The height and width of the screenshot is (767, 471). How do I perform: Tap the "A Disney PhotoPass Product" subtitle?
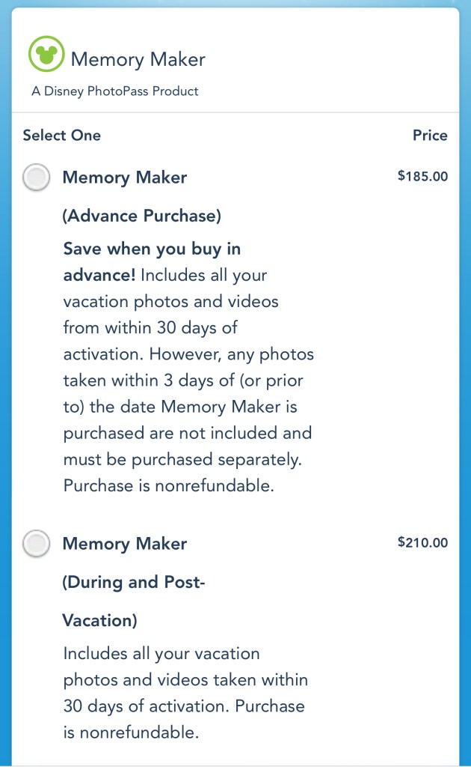coord(115,91)
